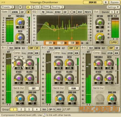The height and width of the screenshot is (117, 121).
Task: Click the EQ frequency field showing 229
Action: (x=49, y=43)
